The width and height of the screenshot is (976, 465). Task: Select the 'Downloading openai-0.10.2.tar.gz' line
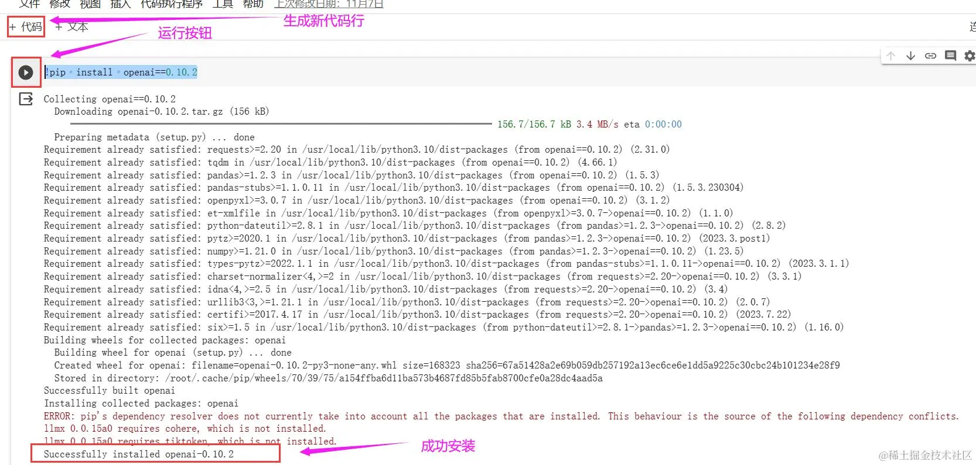coord(162,111)
